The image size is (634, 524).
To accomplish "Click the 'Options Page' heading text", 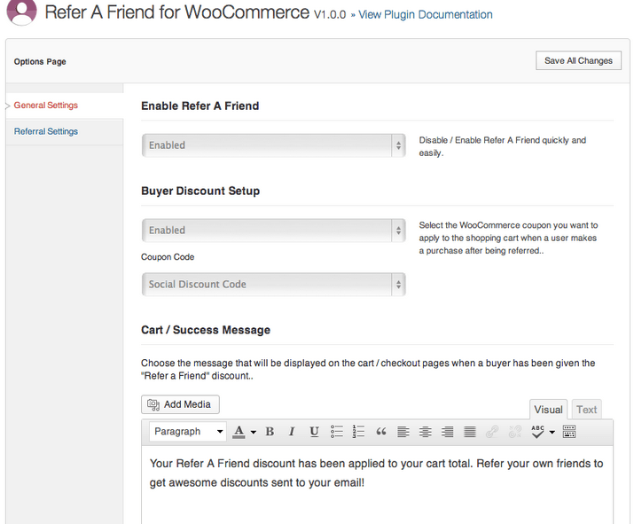I will (x=40, y=61).
